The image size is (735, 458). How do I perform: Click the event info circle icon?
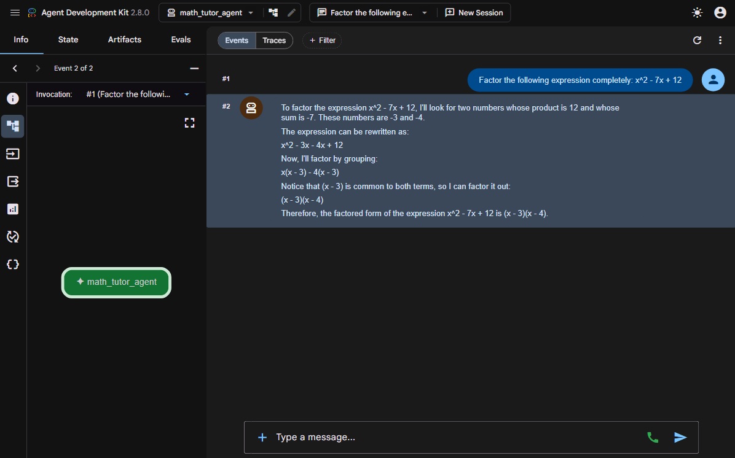point(13,98)
